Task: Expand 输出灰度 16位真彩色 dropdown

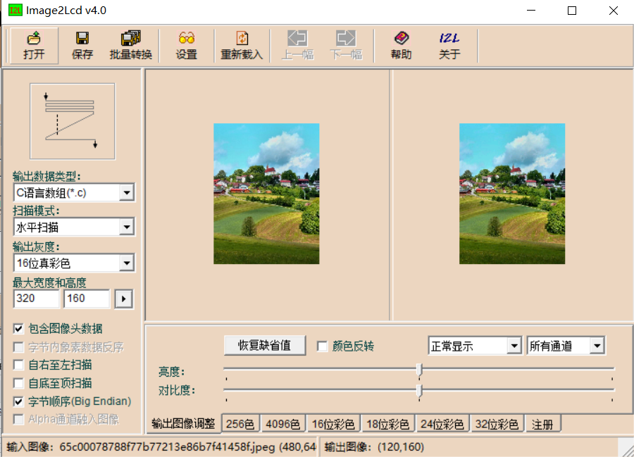Action: 127,263
